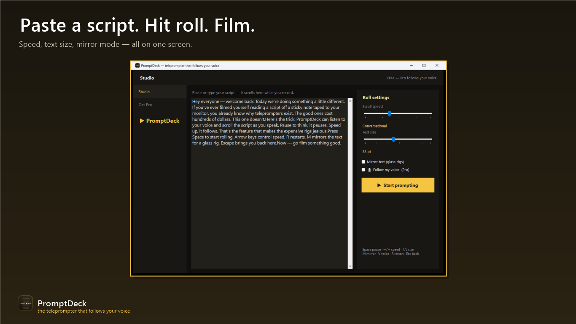The height and width of the screenshot is (324, 576).
Task: Click the script scrollbar's up arrow
Action: click(x=350, y=101)
